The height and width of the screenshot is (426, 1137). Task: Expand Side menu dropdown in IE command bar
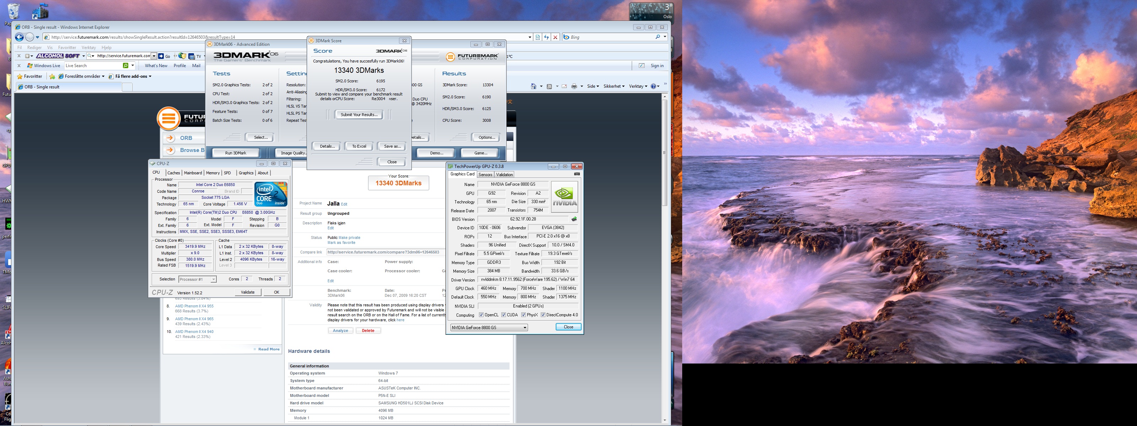pos(593,86)
